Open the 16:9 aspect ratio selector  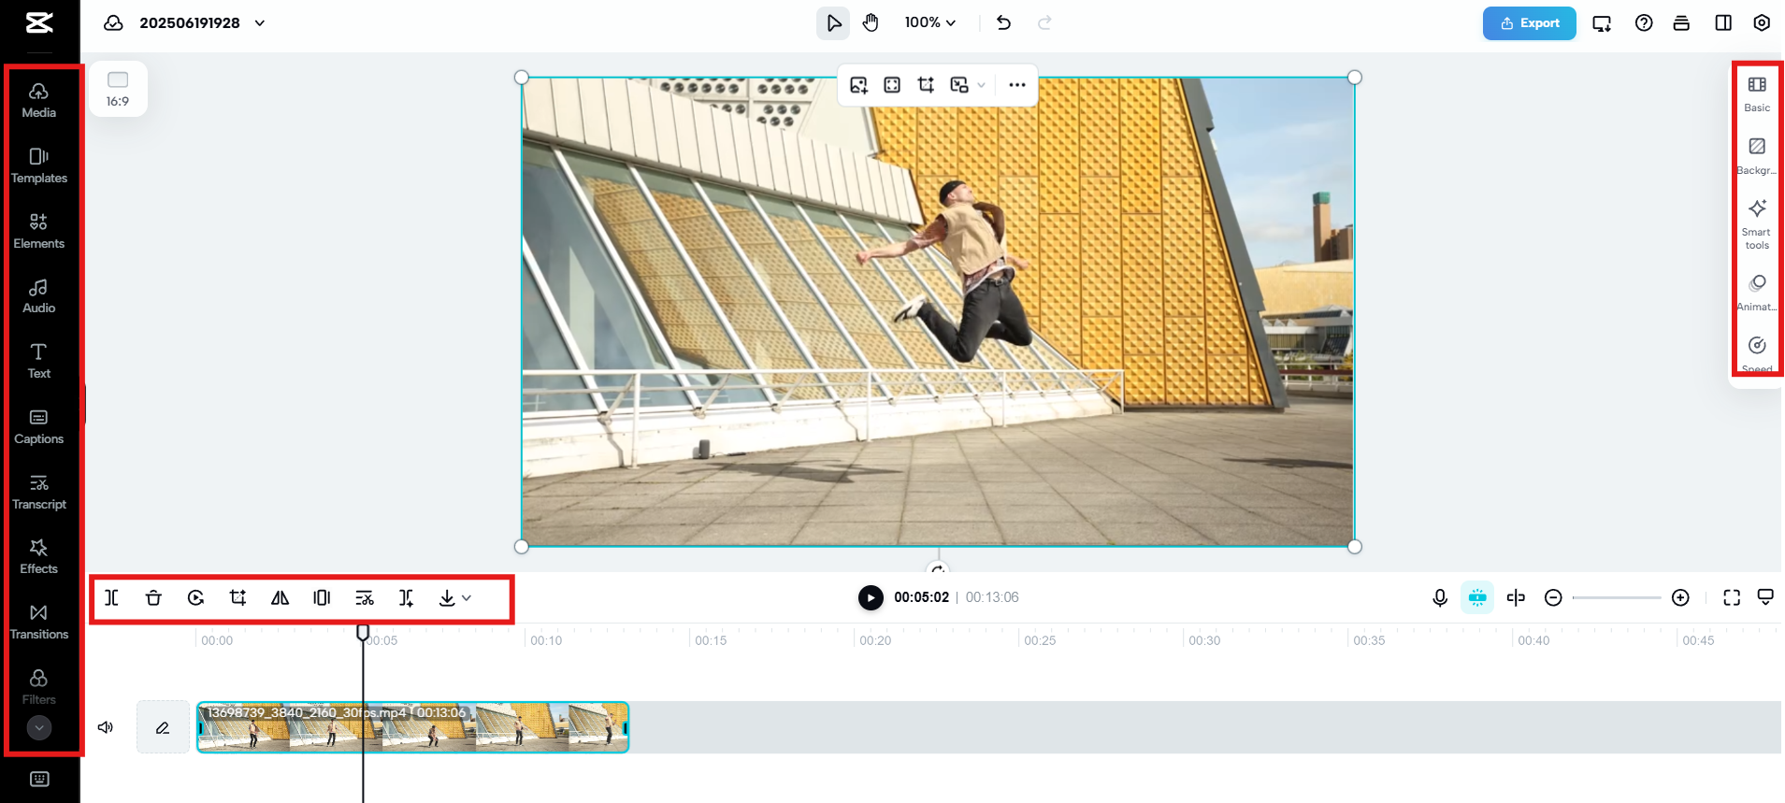tap(118, 89)
